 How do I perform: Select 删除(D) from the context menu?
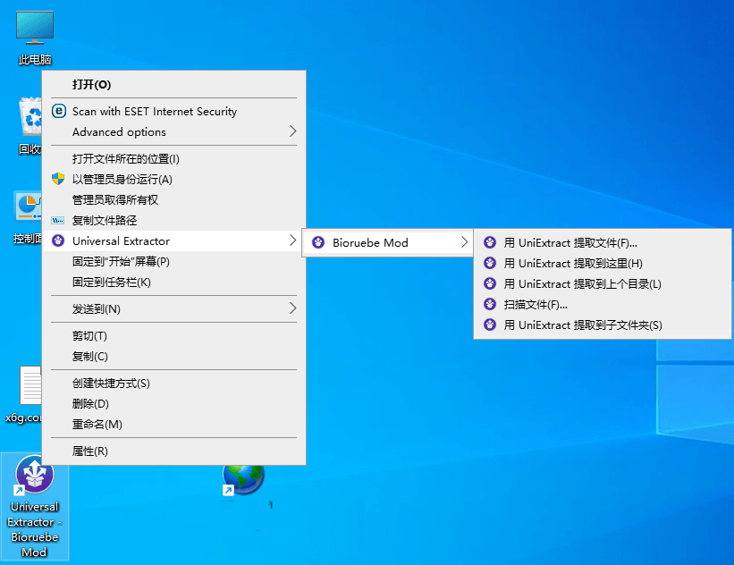click(89, 403)
